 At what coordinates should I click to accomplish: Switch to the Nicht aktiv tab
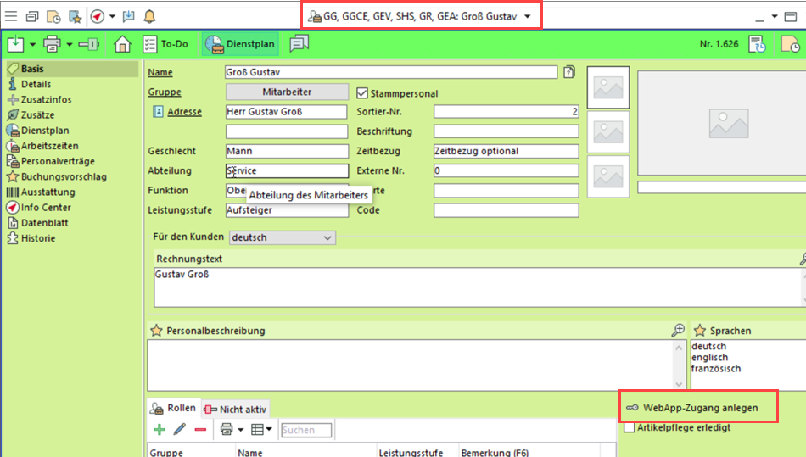(x=236, y=409)
